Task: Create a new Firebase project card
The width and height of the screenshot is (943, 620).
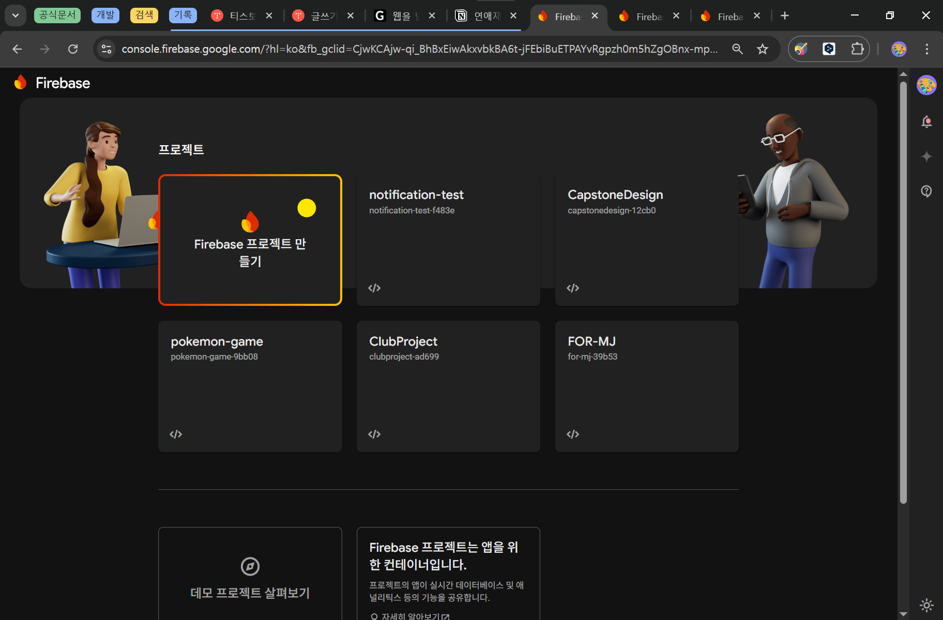Action: point(250,240)
